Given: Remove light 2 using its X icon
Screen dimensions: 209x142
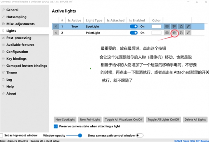Looking at the screenshot, I should point(56,33).
